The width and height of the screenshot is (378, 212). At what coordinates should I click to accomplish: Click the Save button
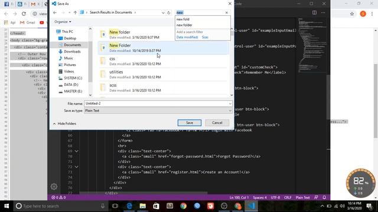pos(190,123)
